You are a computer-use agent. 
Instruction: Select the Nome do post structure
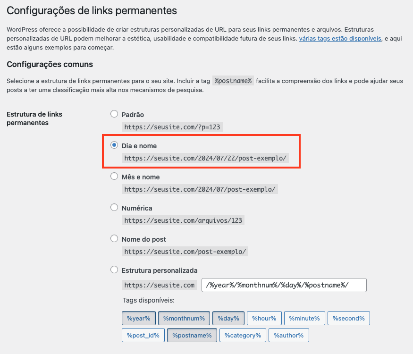[x=114, y=238]
